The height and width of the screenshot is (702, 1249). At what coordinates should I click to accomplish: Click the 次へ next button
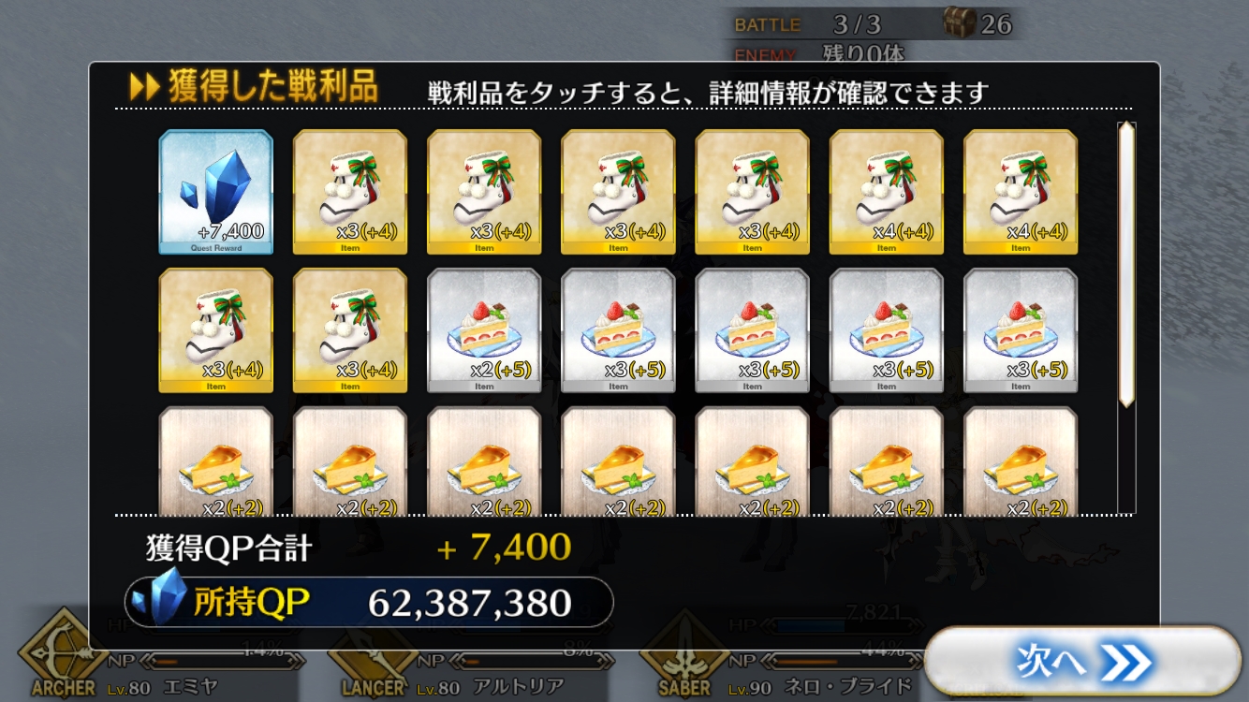point(1082,663)
